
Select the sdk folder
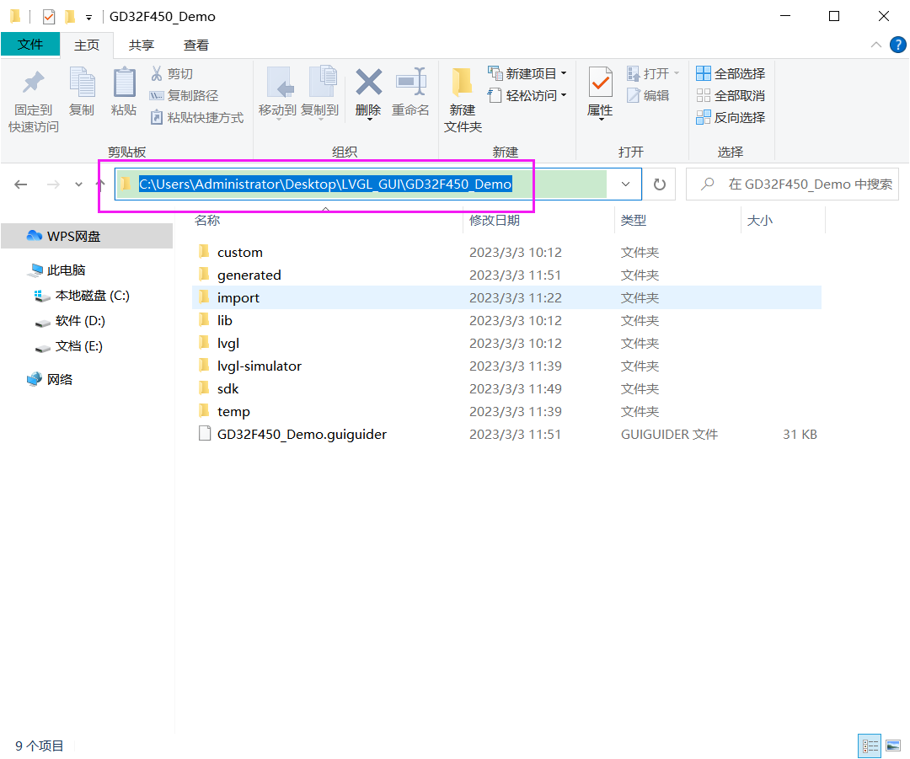point(506,389)
